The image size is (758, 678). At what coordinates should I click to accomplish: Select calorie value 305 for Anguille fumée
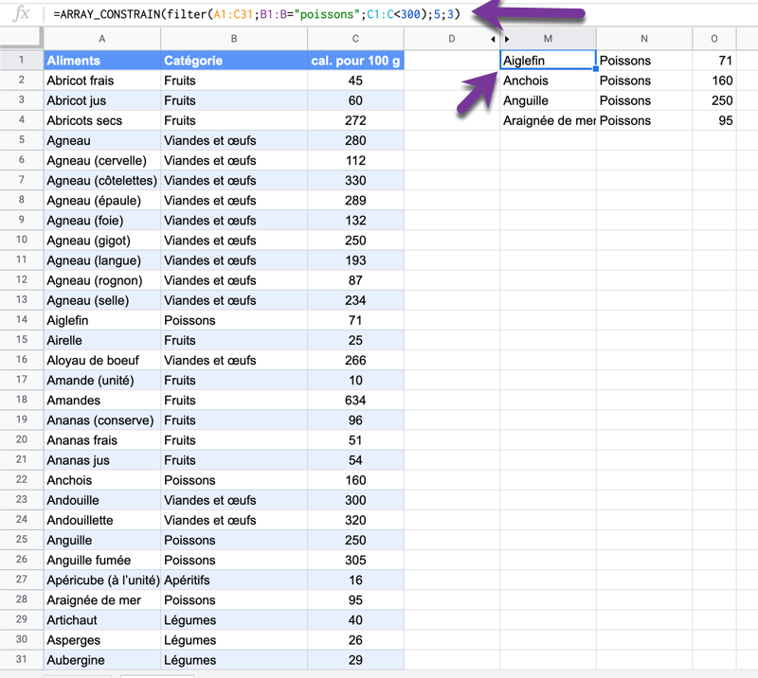355,560
